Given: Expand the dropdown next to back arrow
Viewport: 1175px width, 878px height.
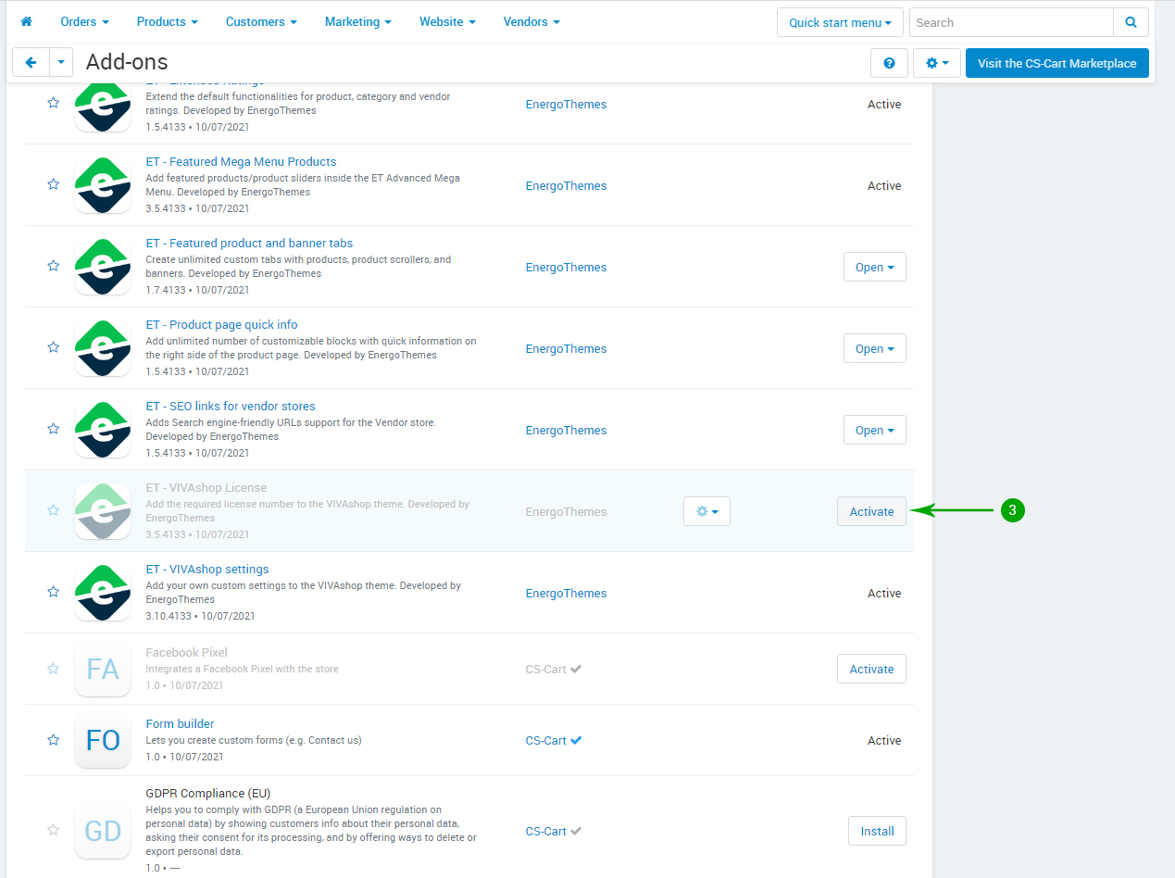Looking at the screenshot, I should click(60, 63).
